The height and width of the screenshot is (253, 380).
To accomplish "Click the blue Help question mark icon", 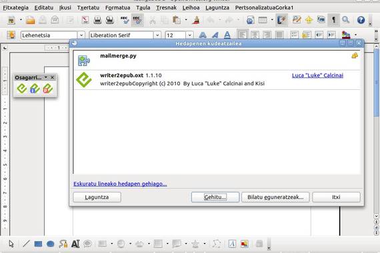I will tap(361, 20).
